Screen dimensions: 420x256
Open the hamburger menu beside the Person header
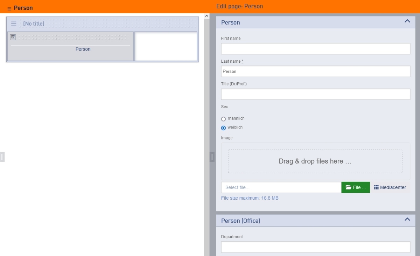[9, 9]
